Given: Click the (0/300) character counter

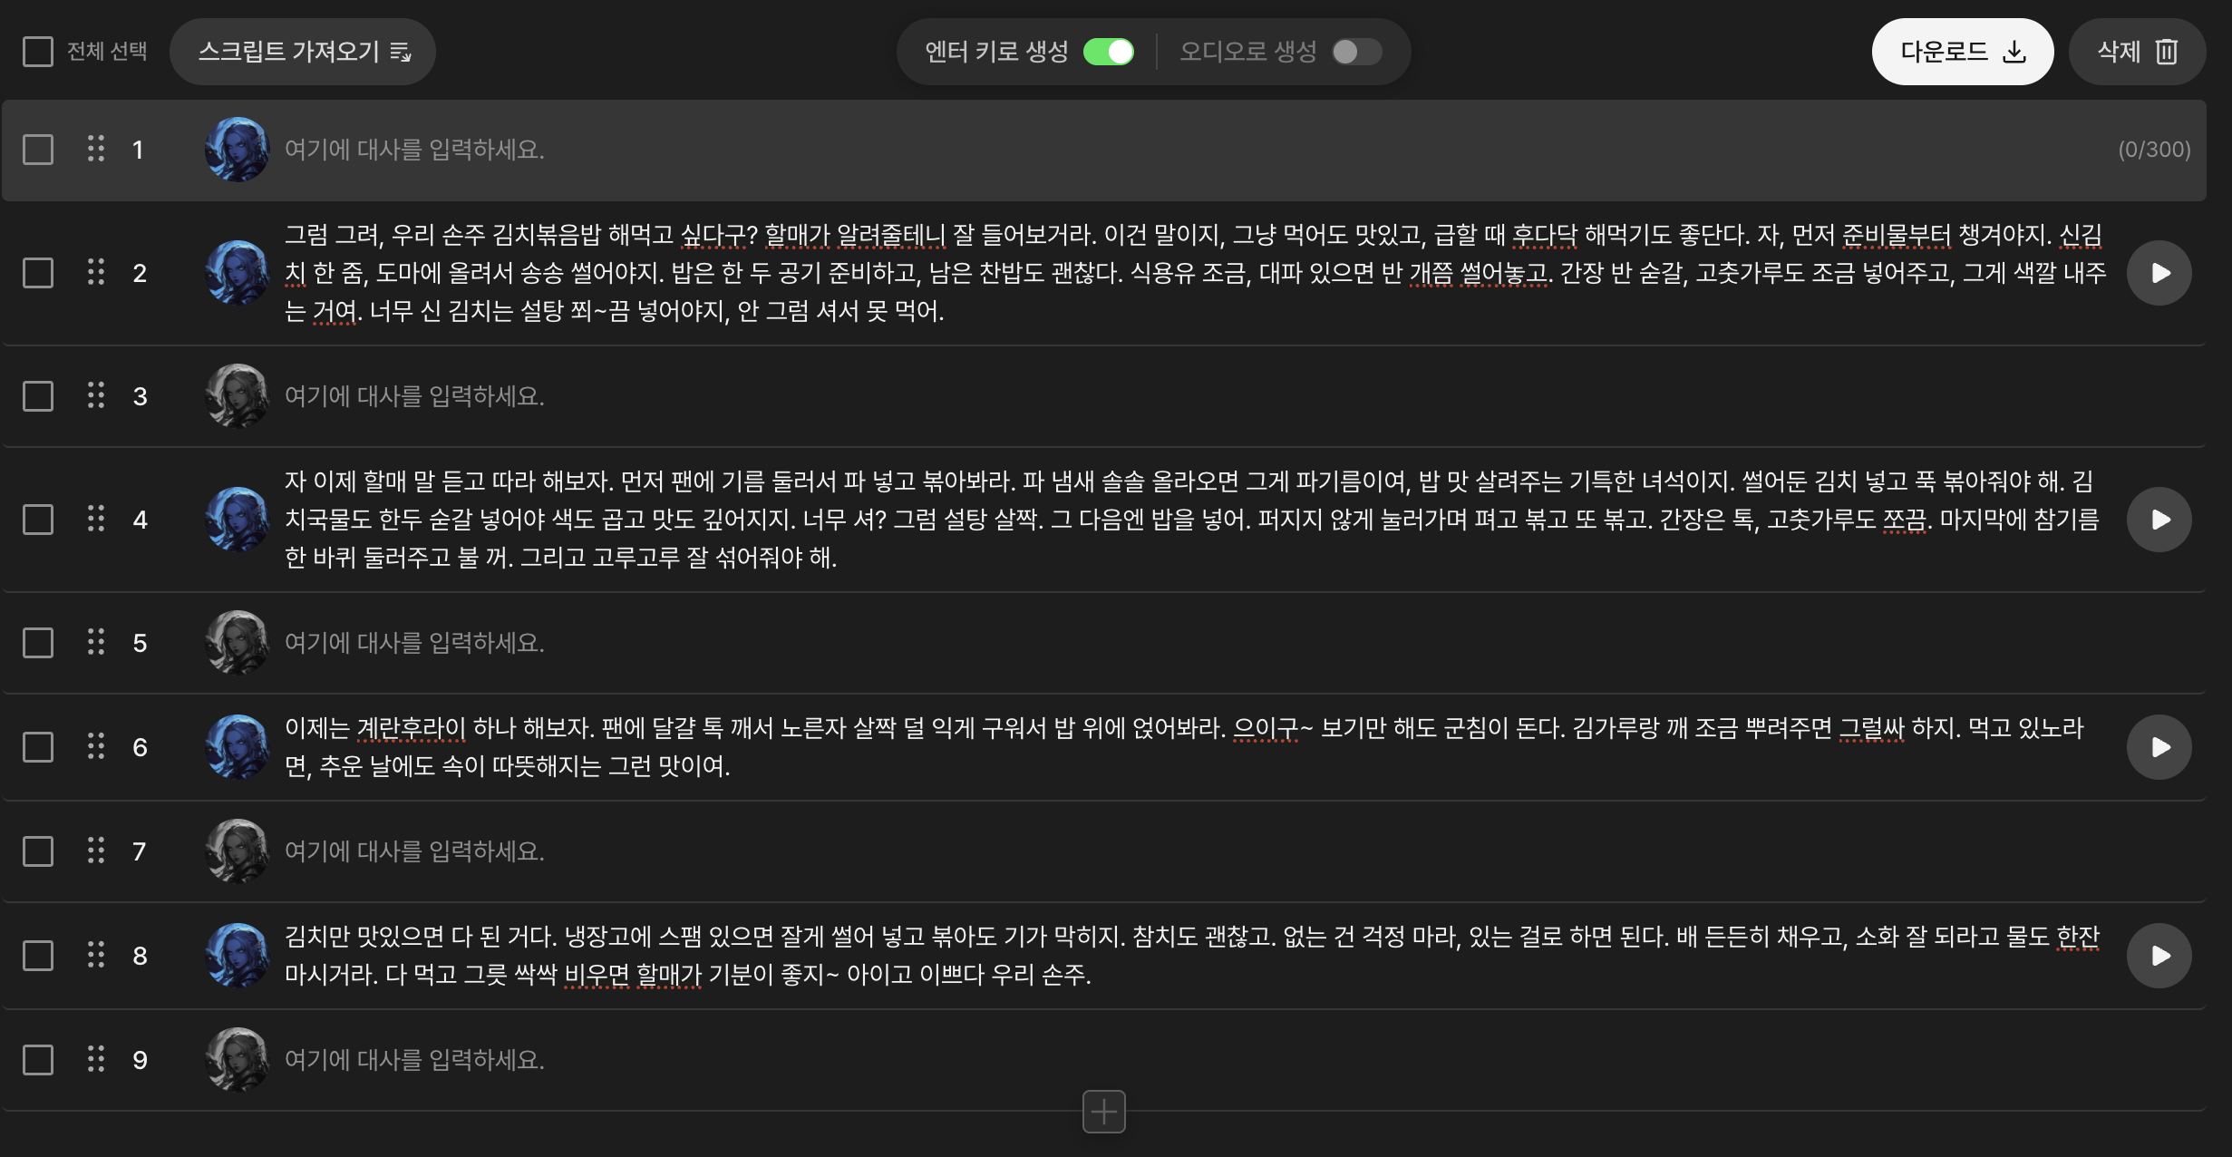Looking at the screenshot, I should coord(2154,150).
